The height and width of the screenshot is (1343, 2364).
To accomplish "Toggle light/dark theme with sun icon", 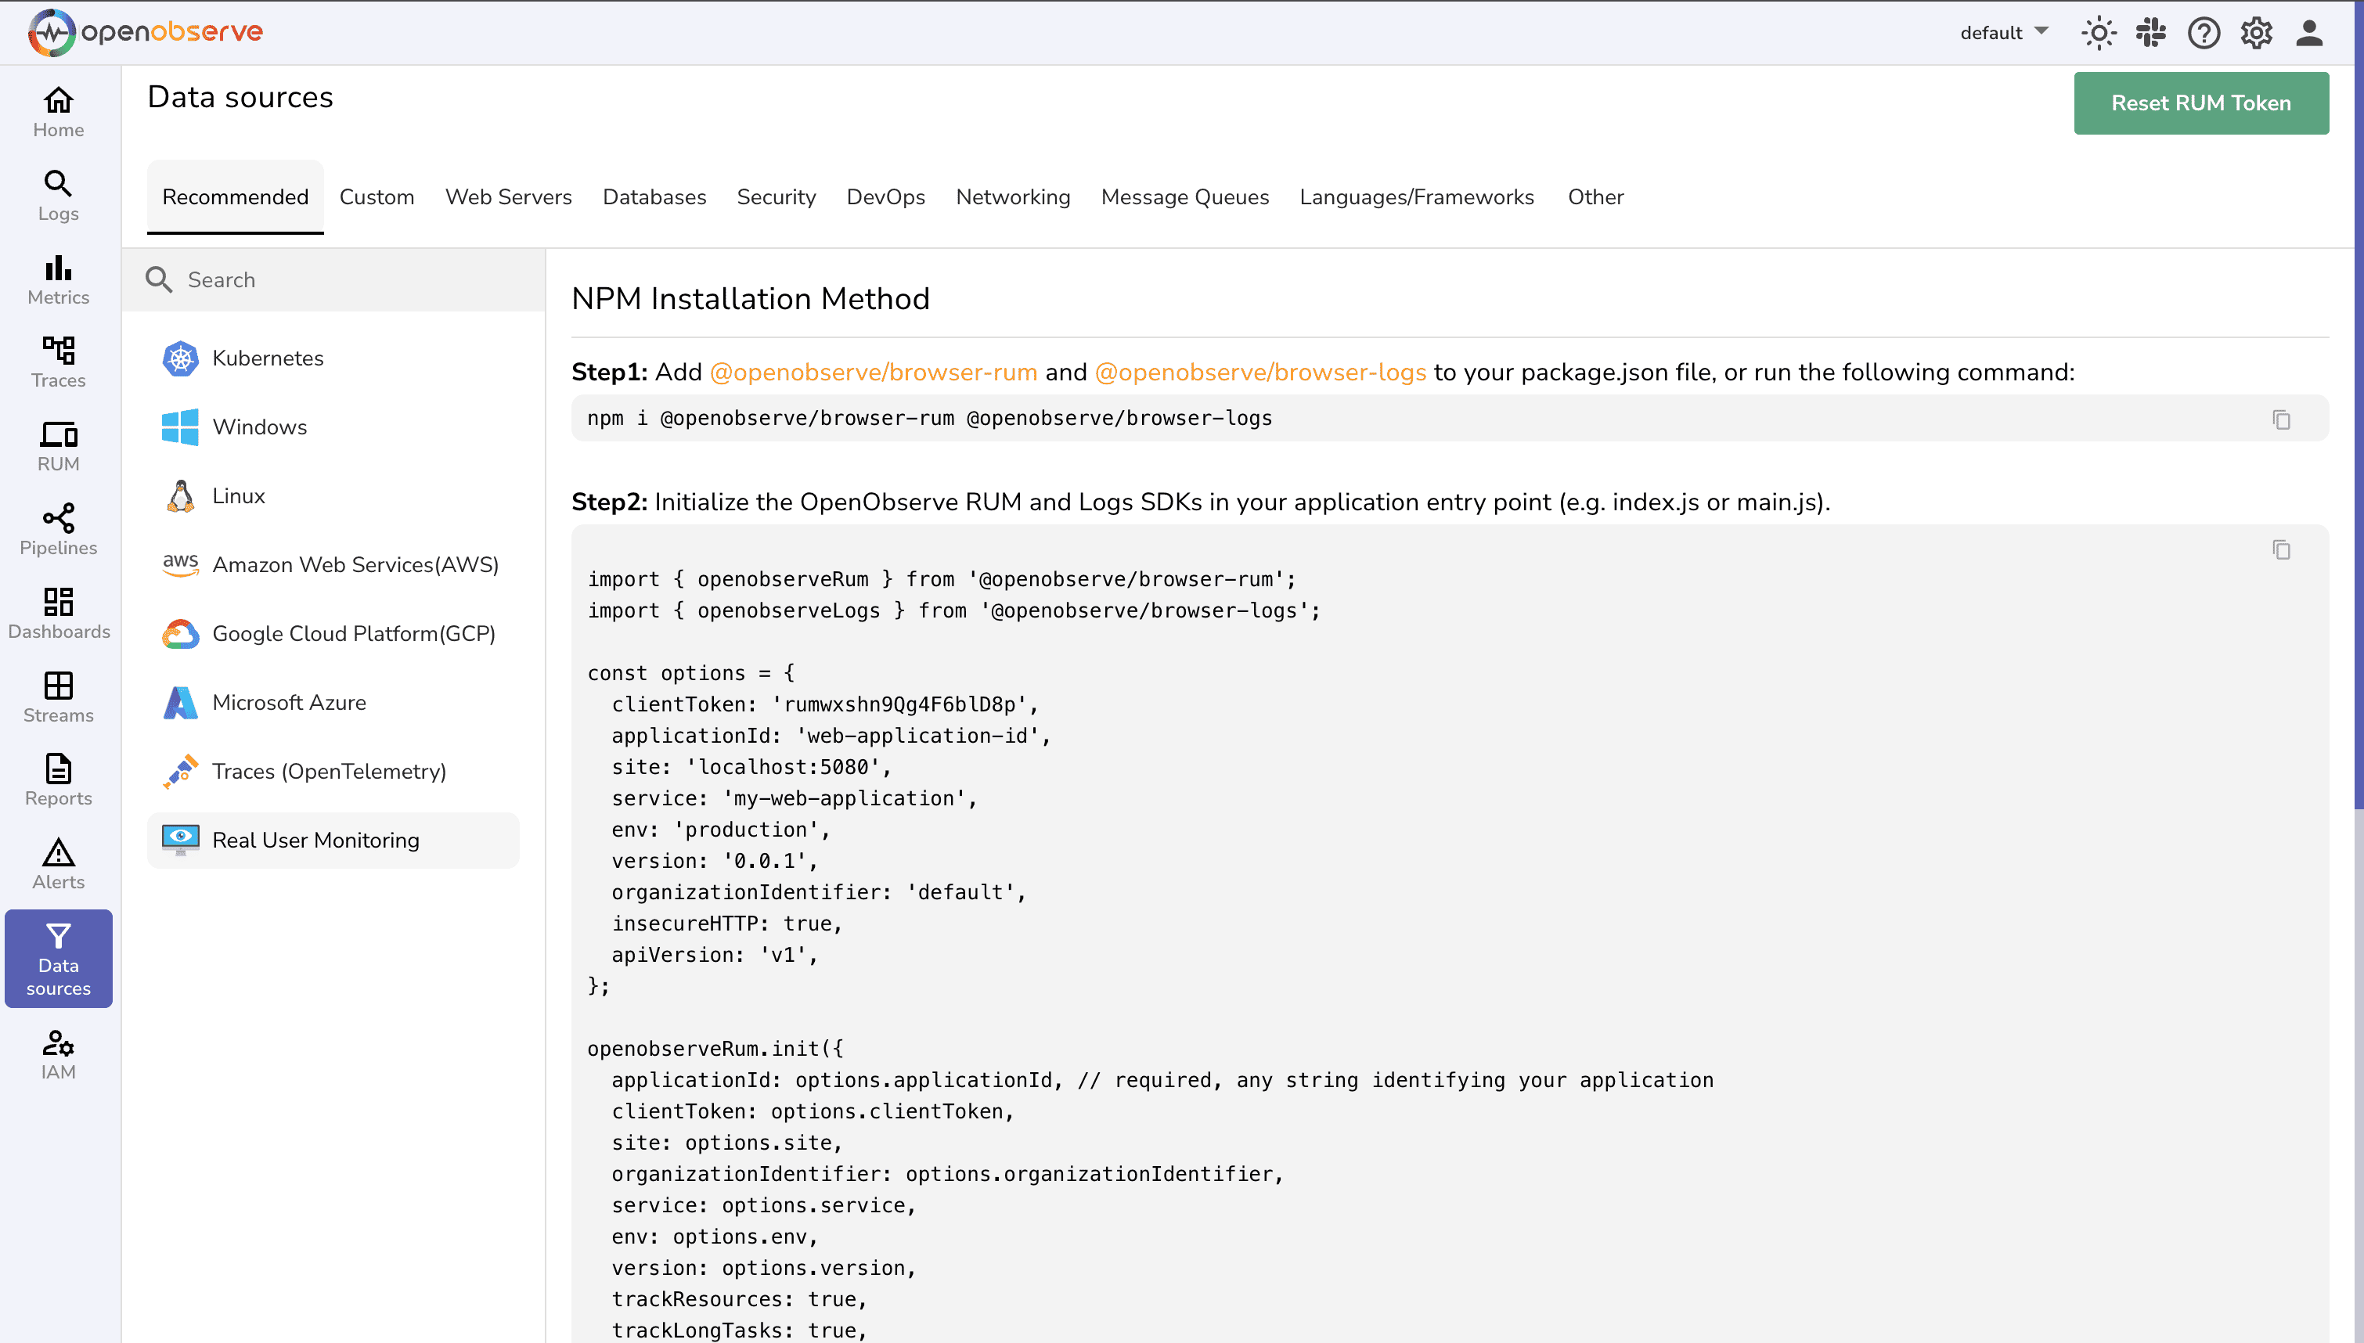I will (2097, 32).
